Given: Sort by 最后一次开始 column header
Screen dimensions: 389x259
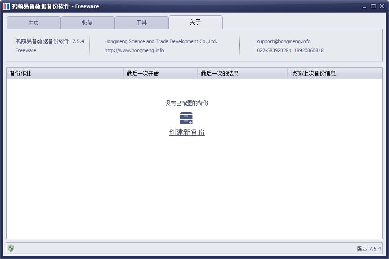Looking at the screenshot, I should pyautogui.click(x=161, y=73).
